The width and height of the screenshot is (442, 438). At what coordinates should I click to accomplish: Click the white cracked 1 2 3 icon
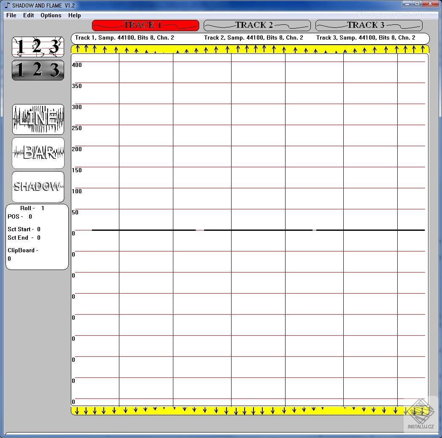click(x=38, y=47)
